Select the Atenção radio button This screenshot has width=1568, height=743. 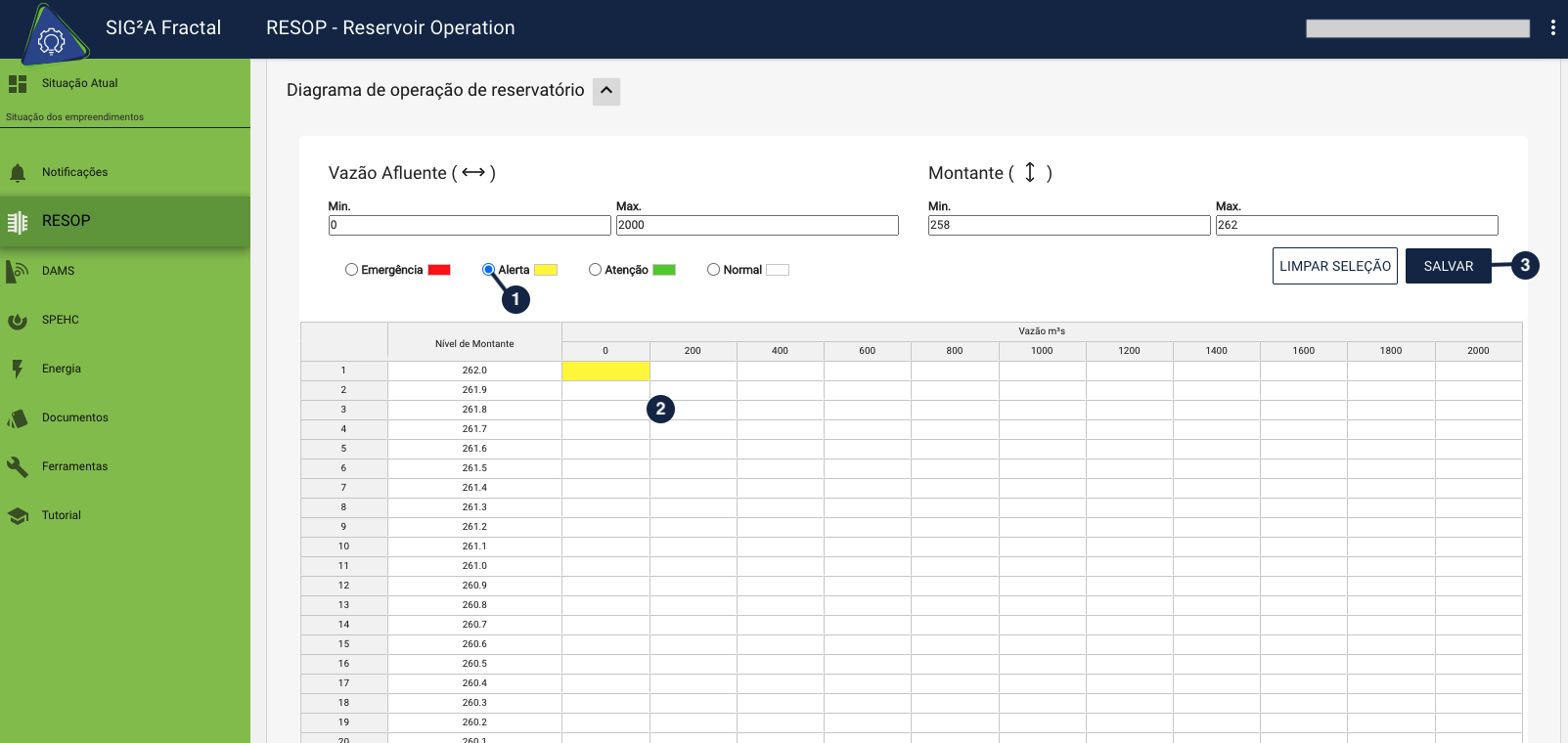(595, 270)
